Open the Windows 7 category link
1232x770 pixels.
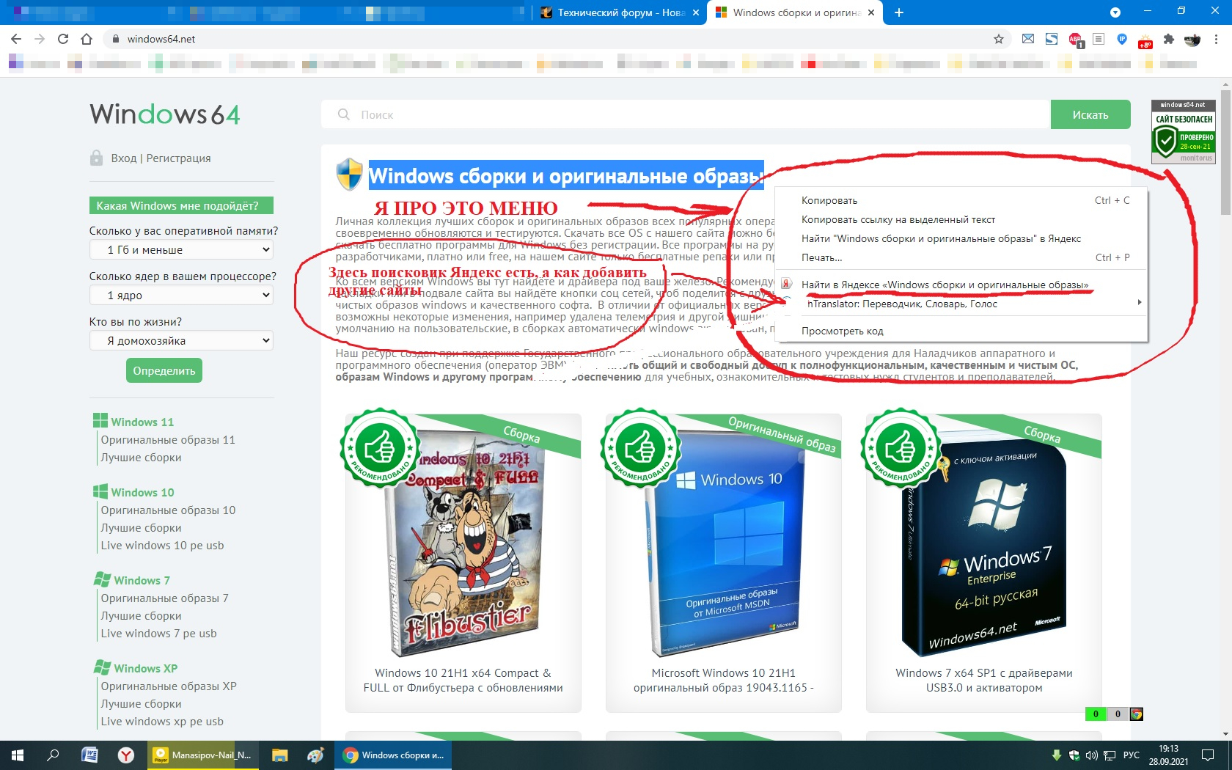coord(142,581)
